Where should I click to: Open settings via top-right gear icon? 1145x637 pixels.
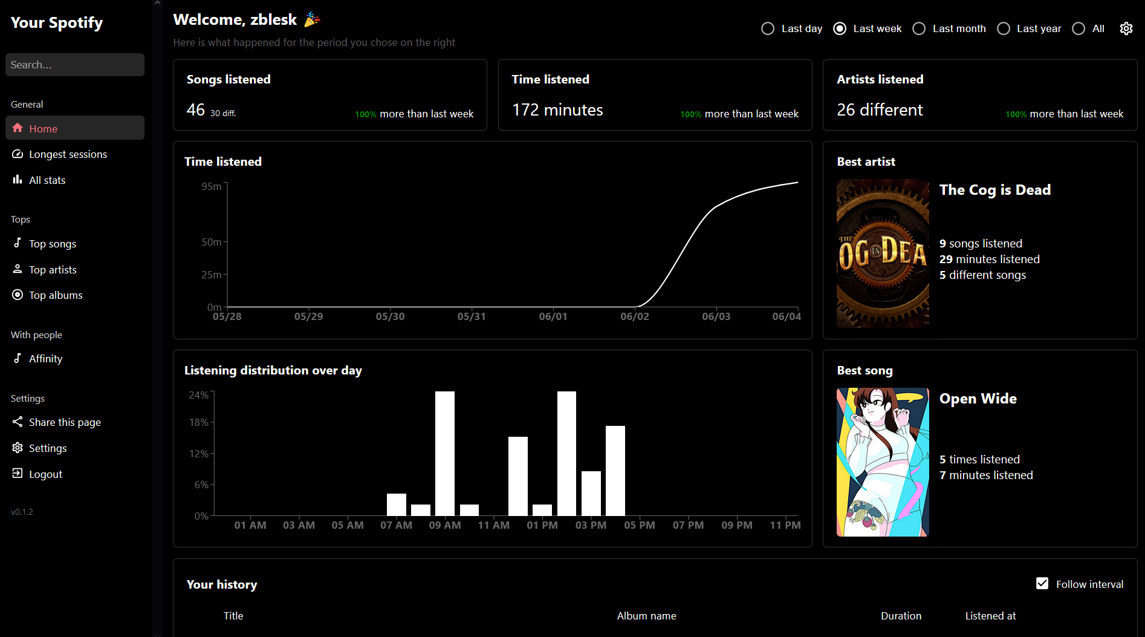(x=1126, y=28)
